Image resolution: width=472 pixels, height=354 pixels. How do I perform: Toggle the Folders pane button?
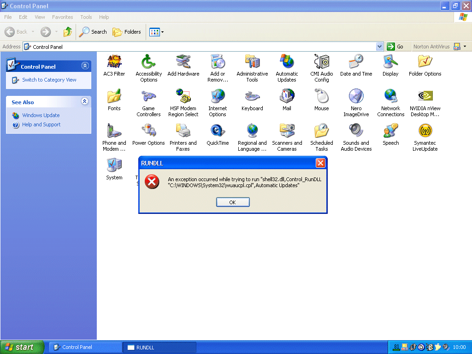point(126,32)
